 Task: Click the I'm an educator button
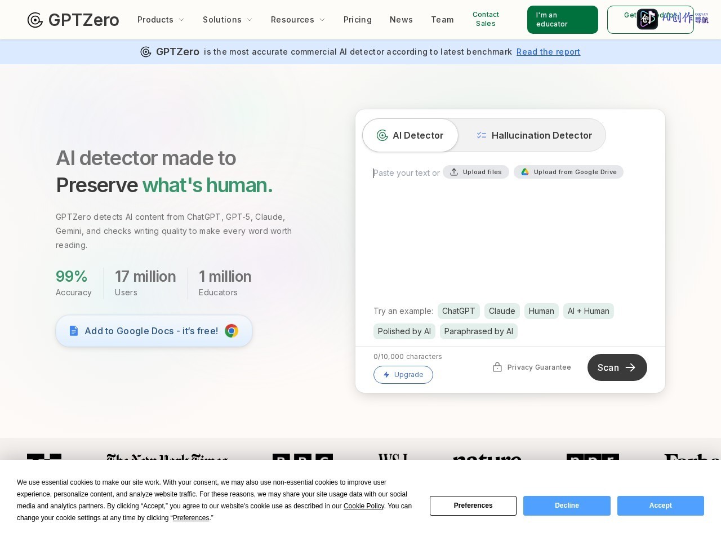click(562, 20)
